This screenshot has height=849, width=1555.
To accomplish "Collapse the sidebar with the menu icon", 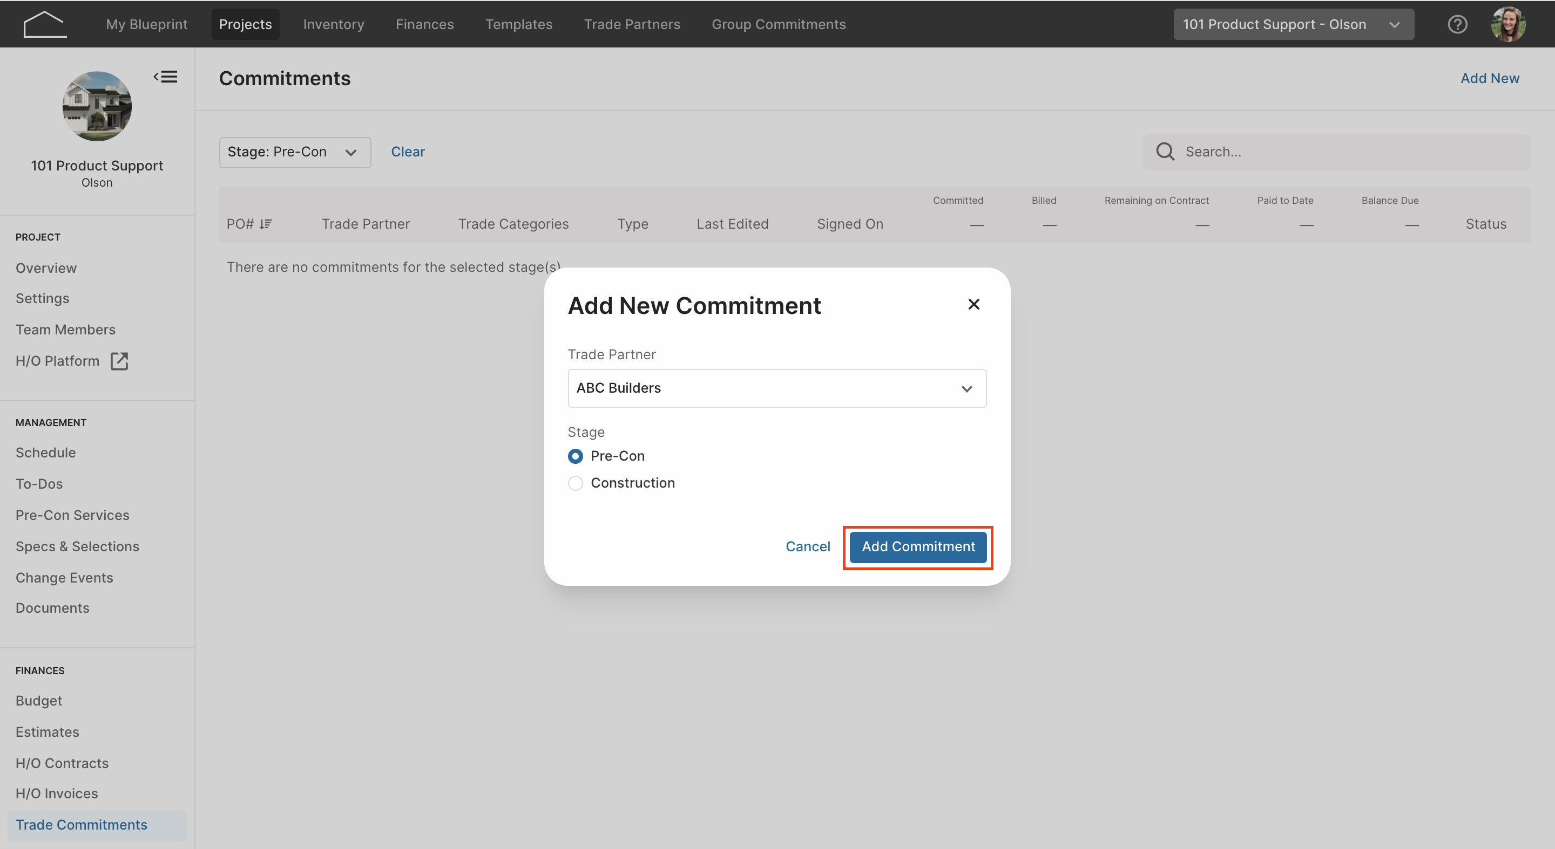I will [x=165, y=77].
